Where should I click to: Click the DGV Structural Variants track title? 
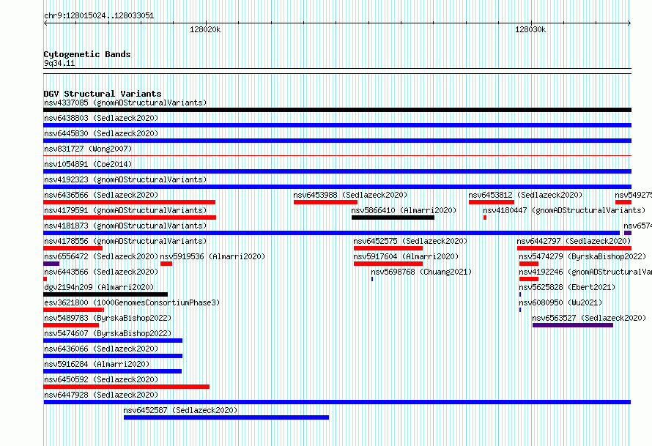(103, 94)
